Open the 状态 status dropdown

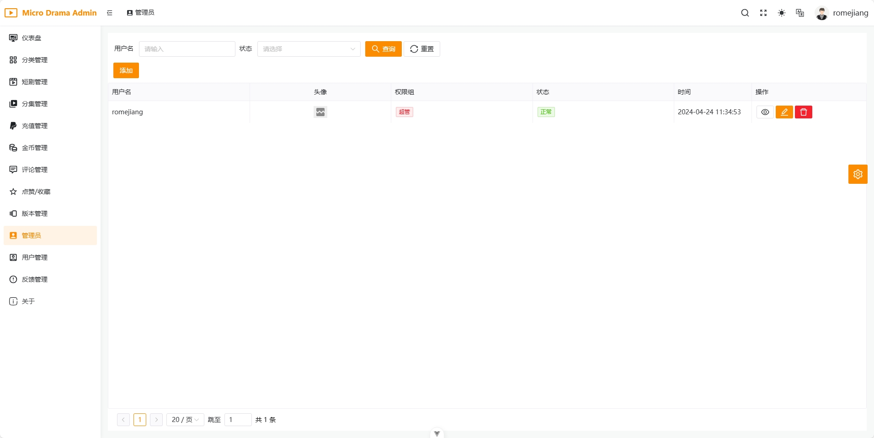pos(309,48)
